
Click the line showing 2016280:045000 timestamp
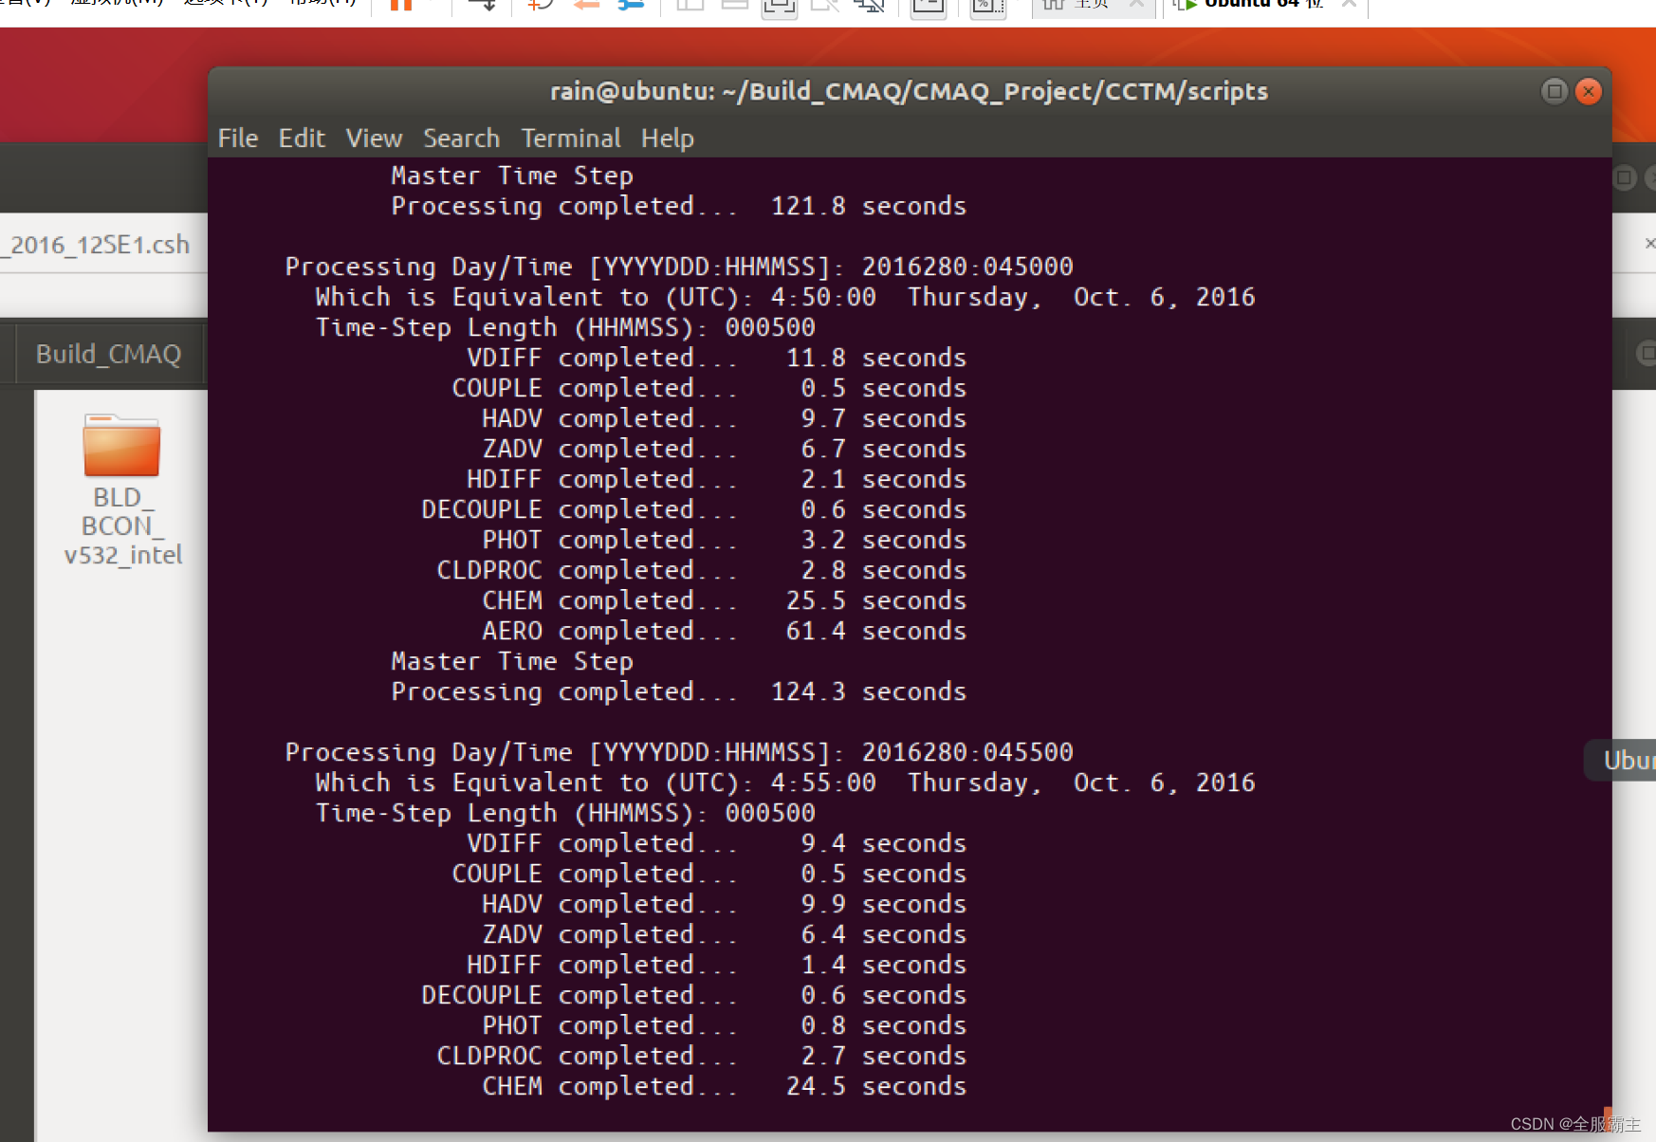(x=679, y=267)
